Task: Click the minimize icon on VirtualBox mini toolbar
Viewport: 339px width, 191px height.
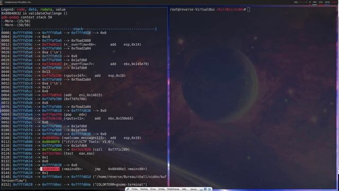Action: click(201, 189)
